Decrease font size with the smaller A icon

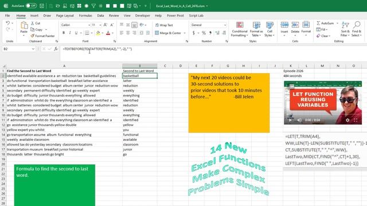tap(112, 25)
